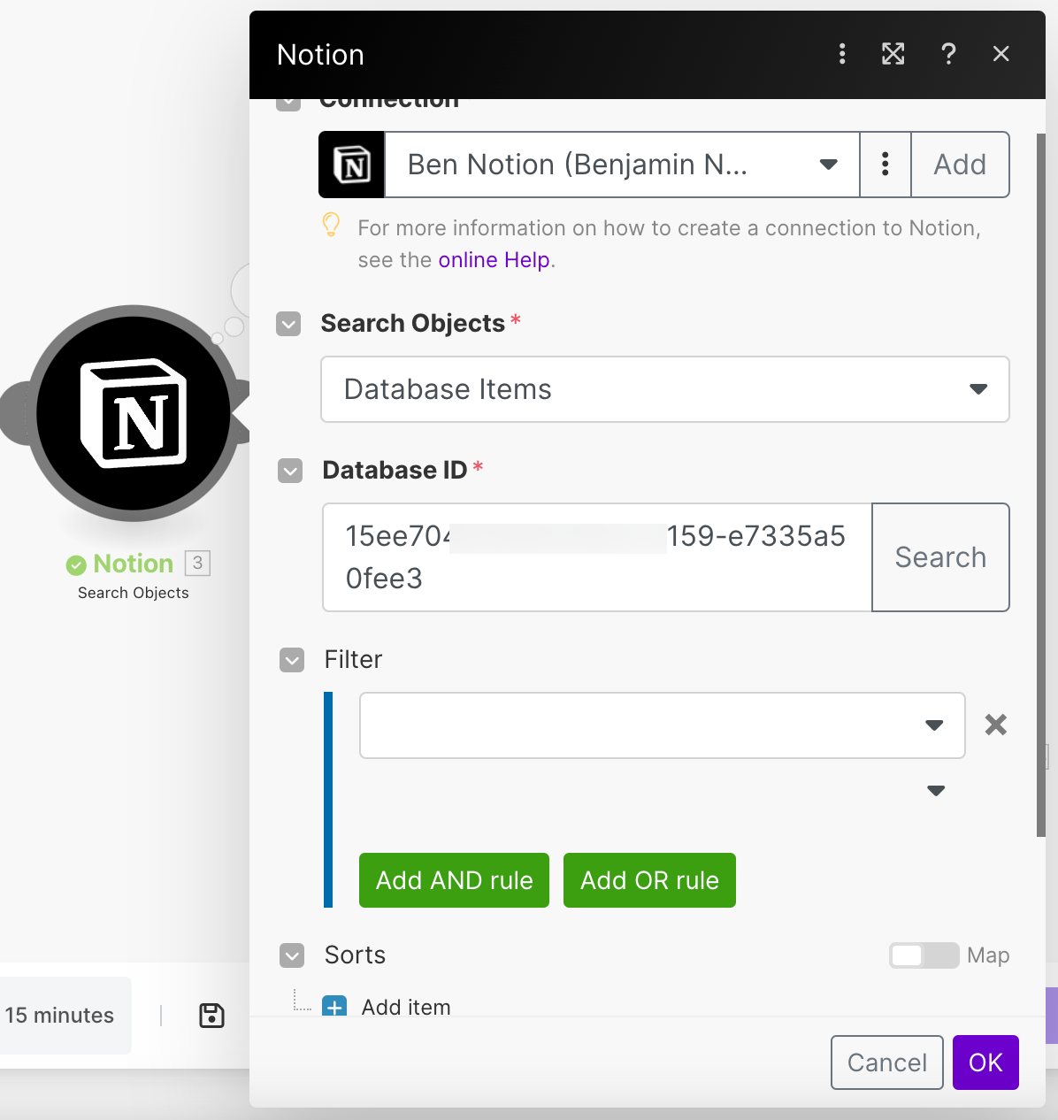Click the green check status icon

76,564
